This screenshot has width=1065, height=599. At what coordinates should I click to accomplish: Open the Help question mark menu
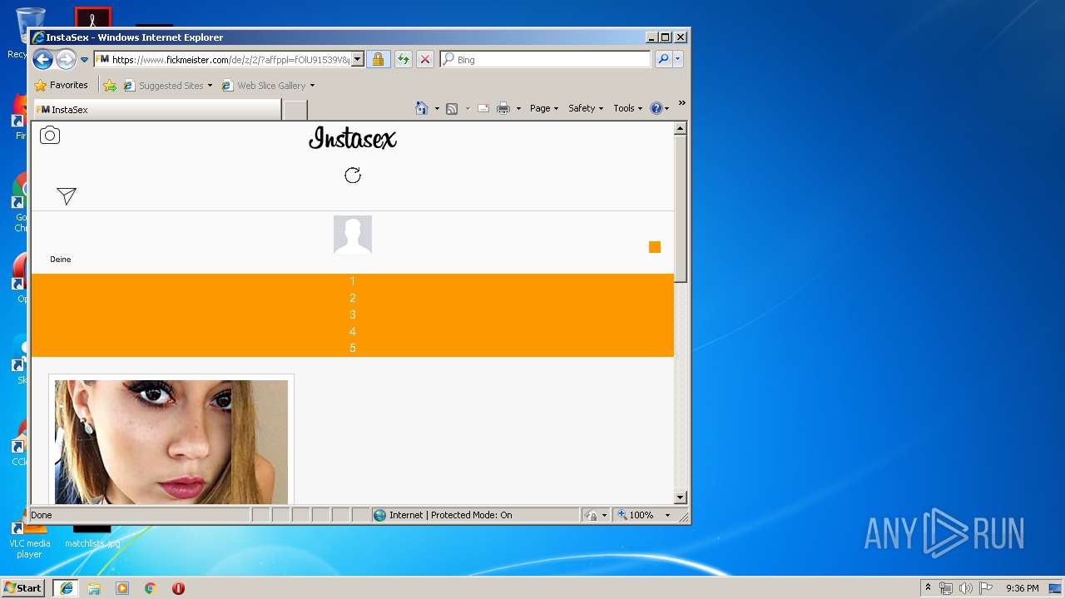click(659, 108)
